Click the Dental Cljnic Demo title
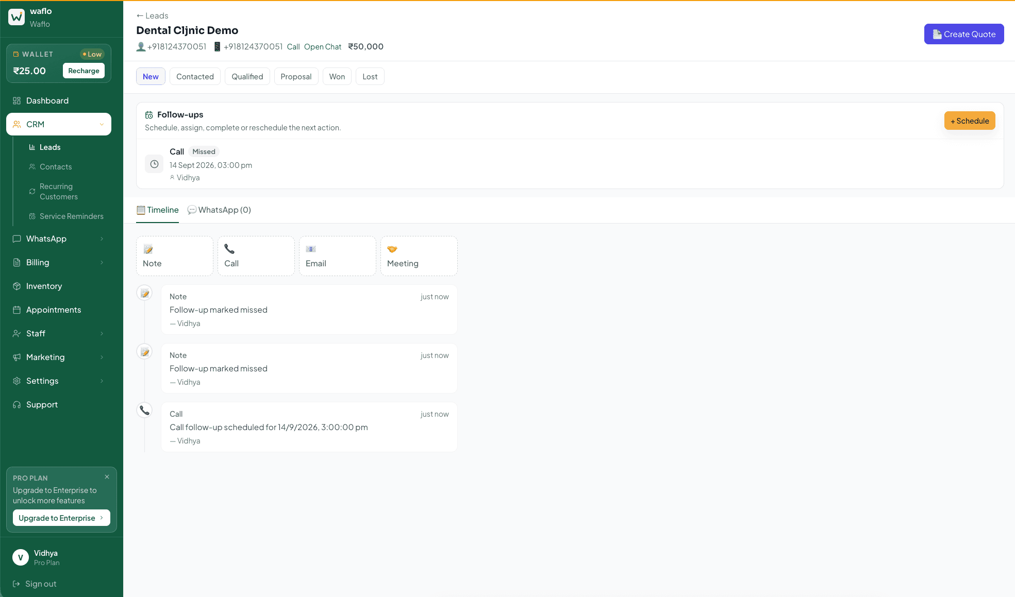Screen dimensions: 1015x597 pos(187,30)
